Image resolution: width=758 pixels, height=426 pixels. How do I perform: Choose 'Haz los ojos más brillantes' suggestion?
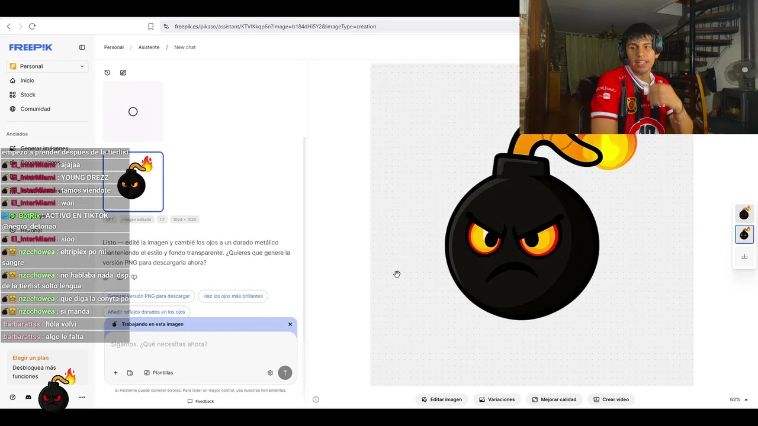[x=233, y=296]
